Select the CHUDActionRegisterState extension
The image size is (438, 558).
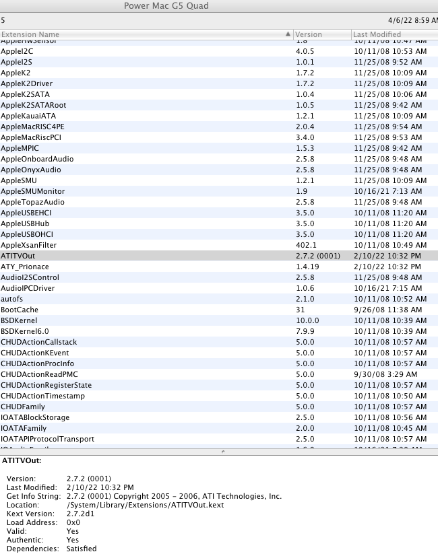click(x=219, y=385)
